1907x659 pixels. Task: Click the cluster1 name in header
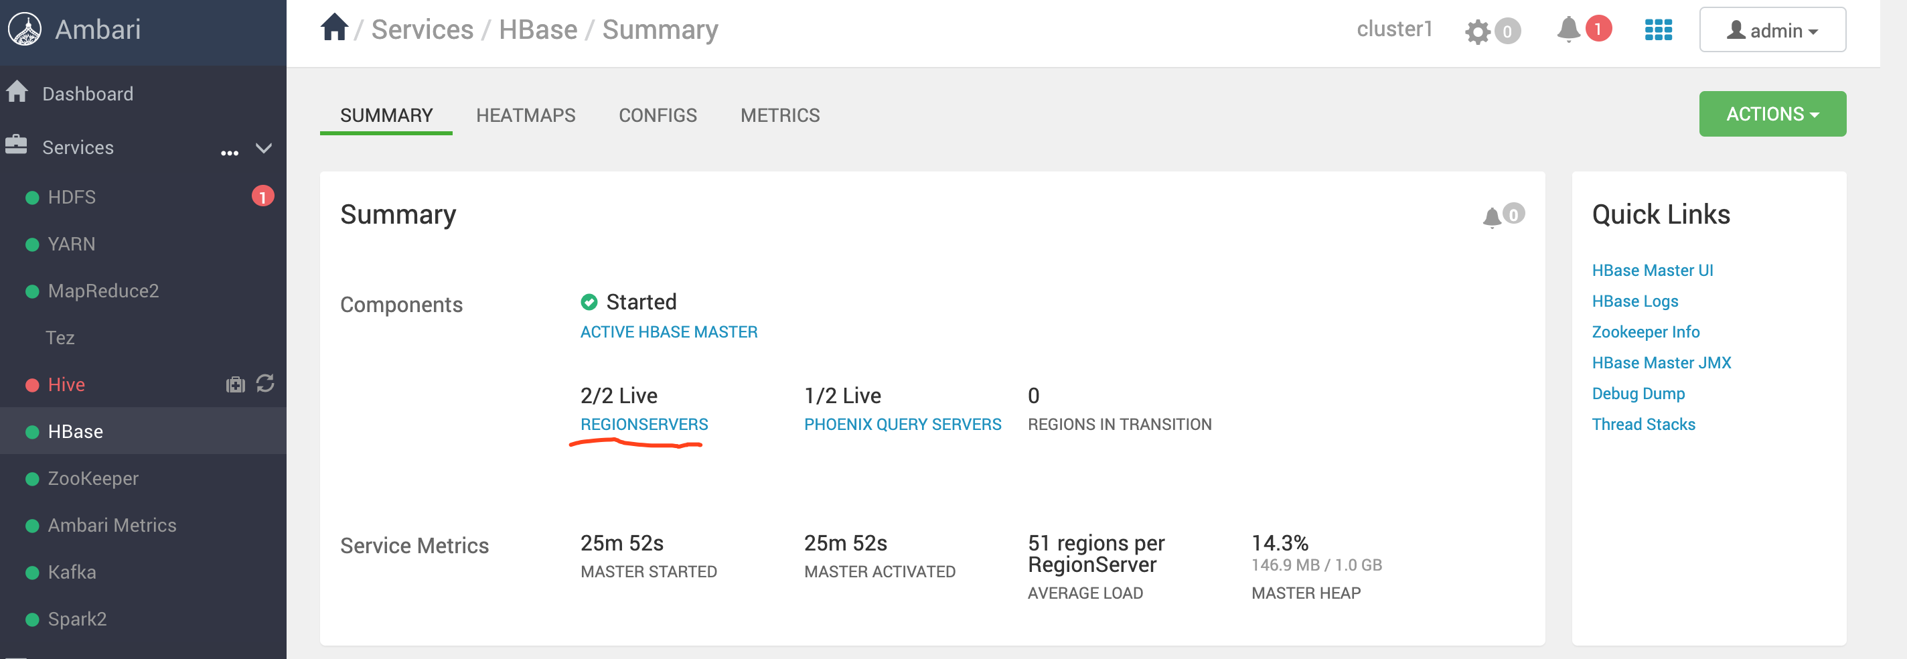[x=1394, y=29]
